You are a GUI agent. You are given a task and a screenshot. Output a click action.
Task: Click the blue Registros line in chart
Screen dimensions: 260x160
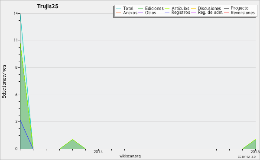(x=26, y=134)
